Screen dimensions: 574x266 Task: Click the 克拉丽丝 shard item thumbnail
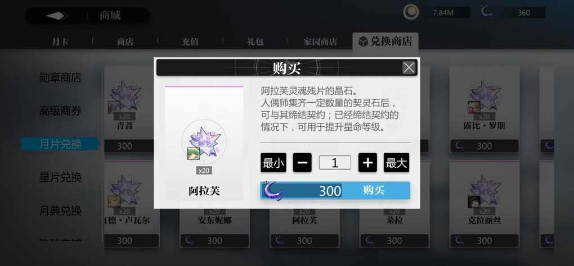coord(485,191)
